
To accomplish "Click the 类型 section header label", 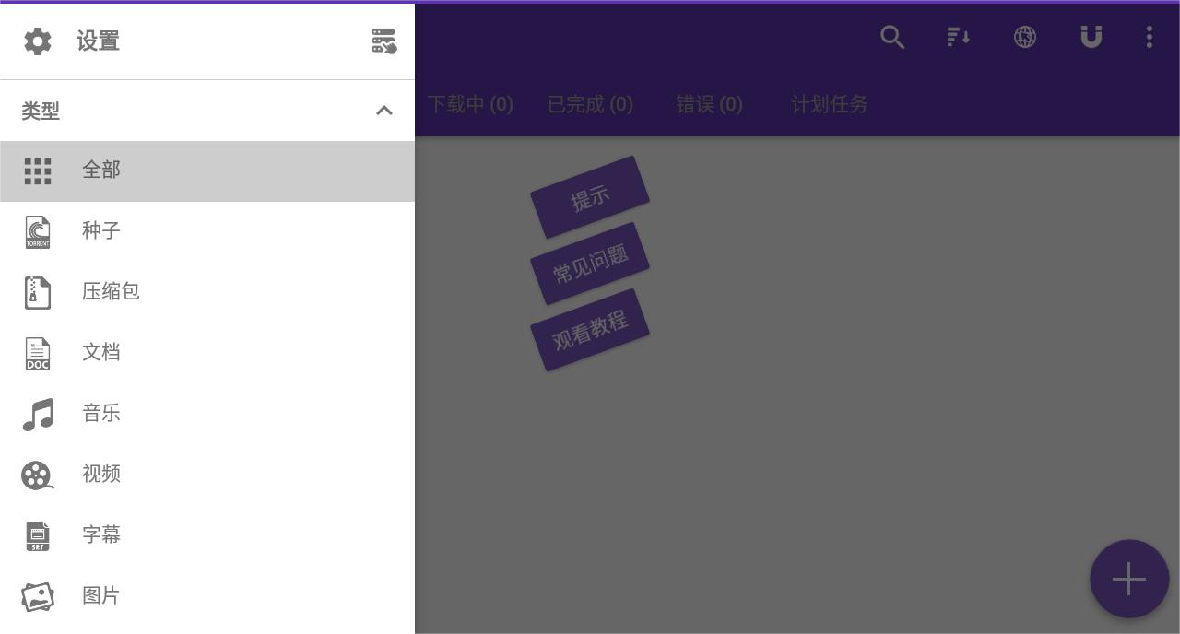I will pyautogui.click(x=41, y=111).
